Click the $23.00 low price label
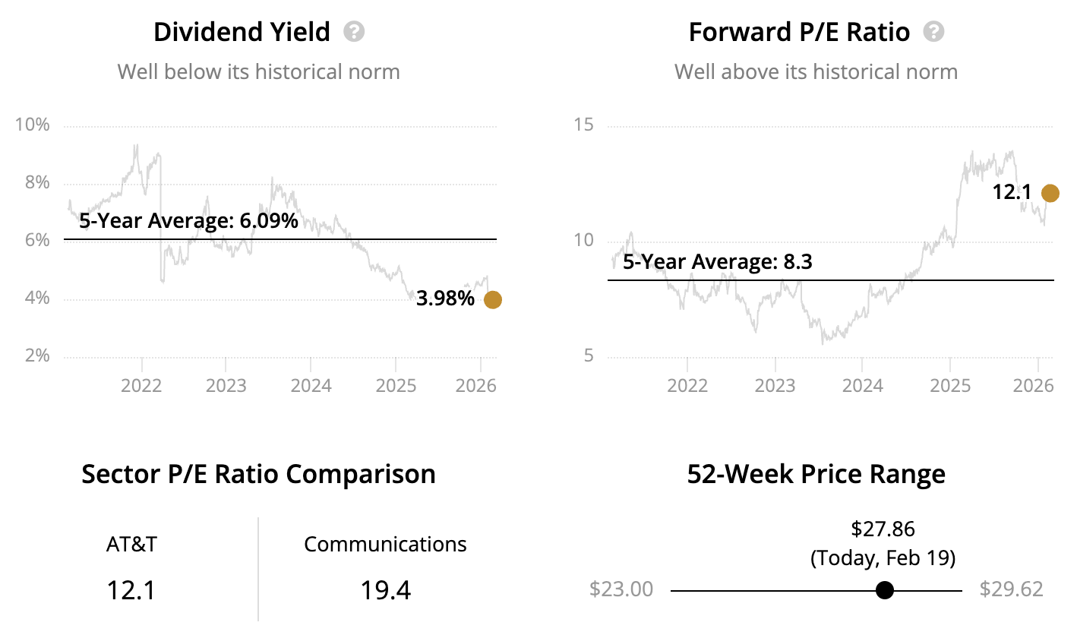Image resolution: width=1077 pixels, height=635 pixels. tap(621, 589)
